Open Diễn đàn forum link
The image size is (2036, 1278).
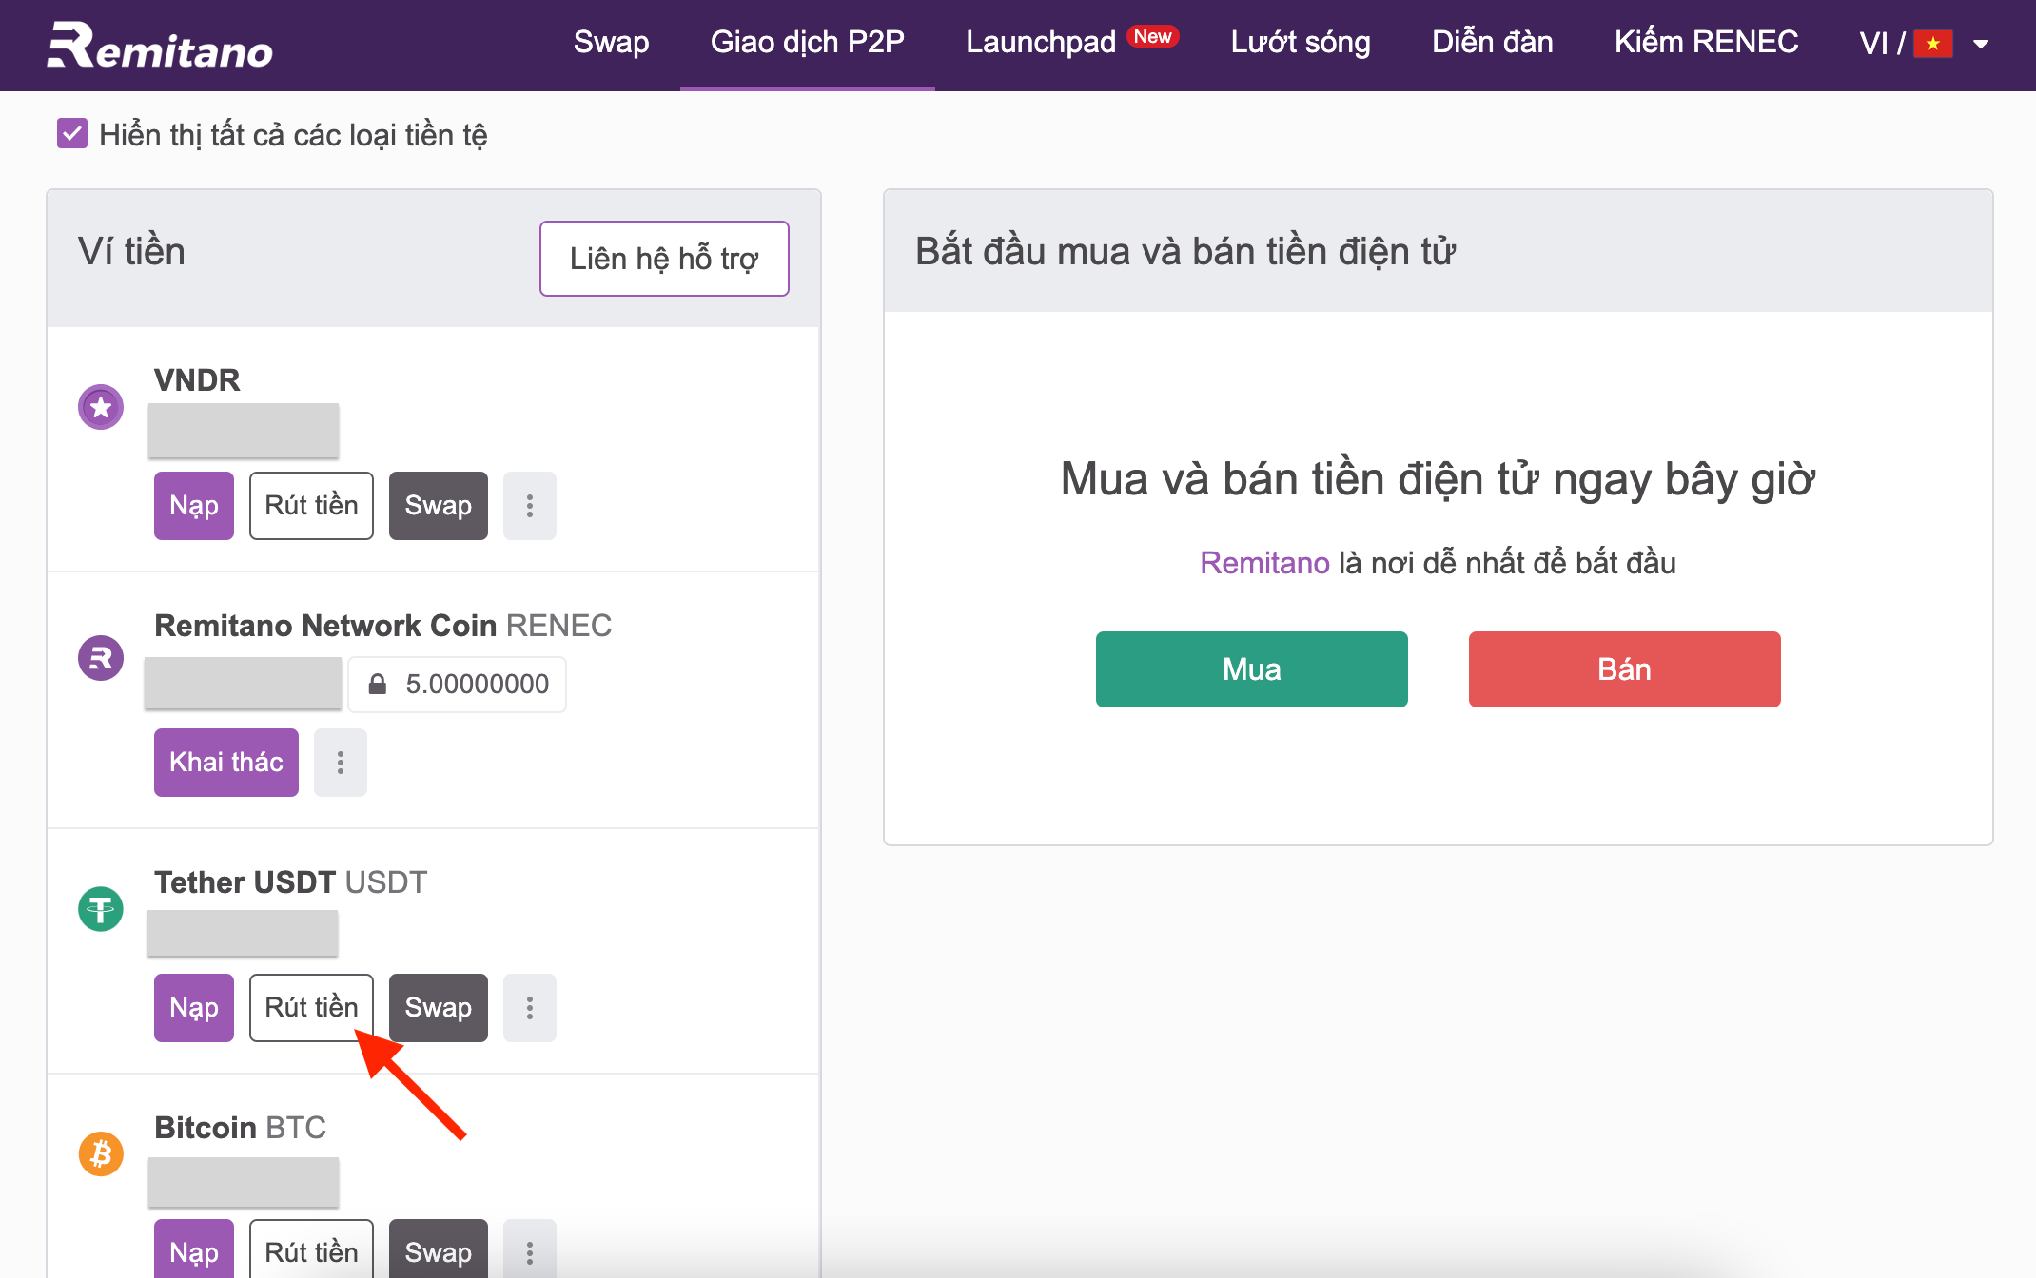[1493, 43]
